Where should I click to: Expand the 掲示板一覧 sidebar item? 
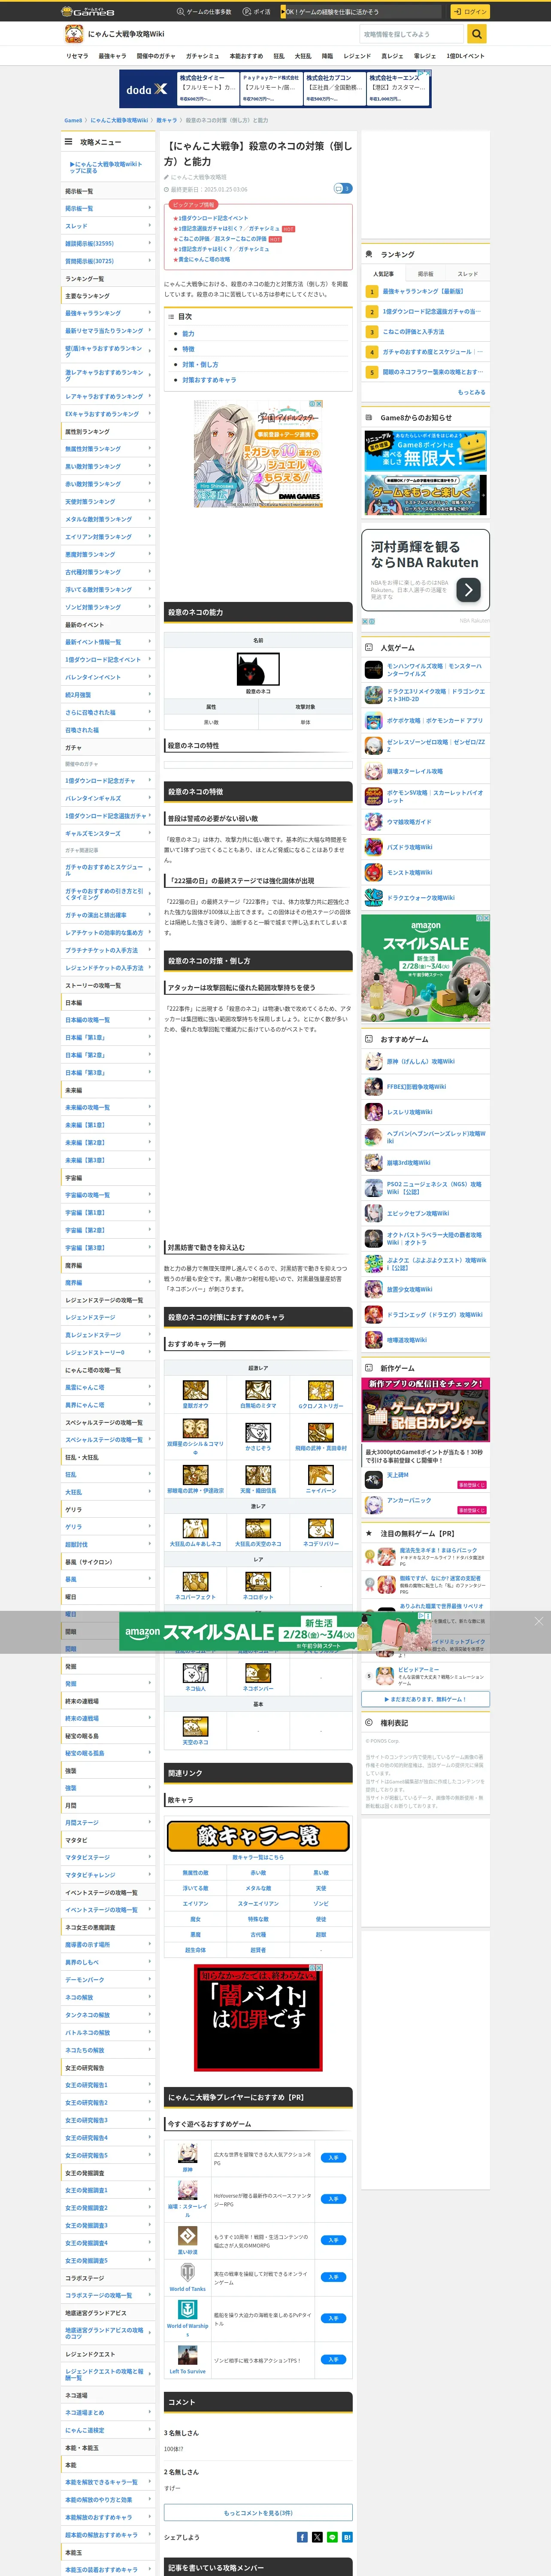click(x=108, y=208)
